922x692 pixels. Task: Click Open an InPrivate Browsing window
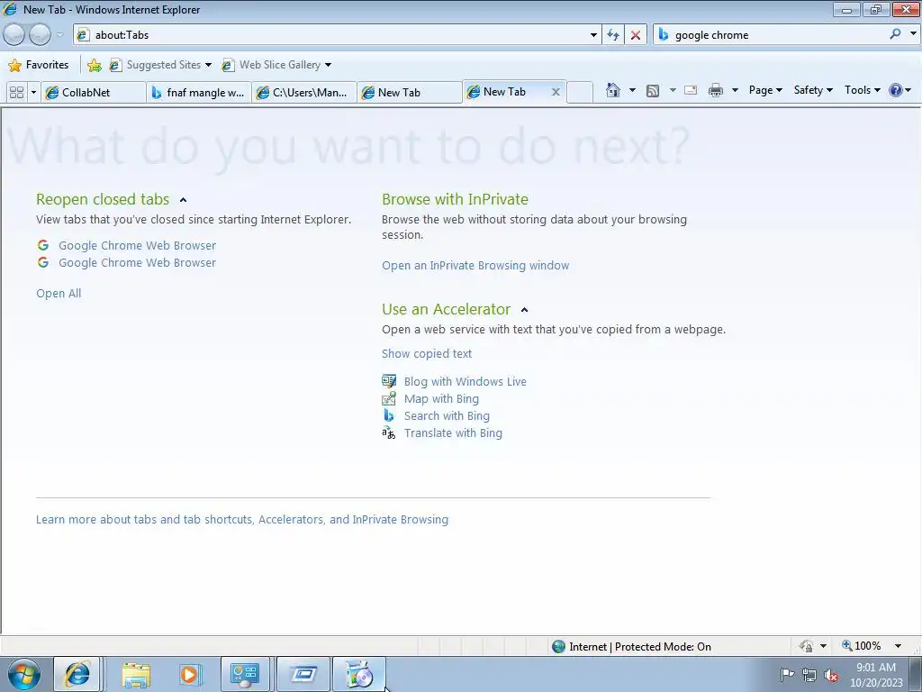[x=475, y=266]
